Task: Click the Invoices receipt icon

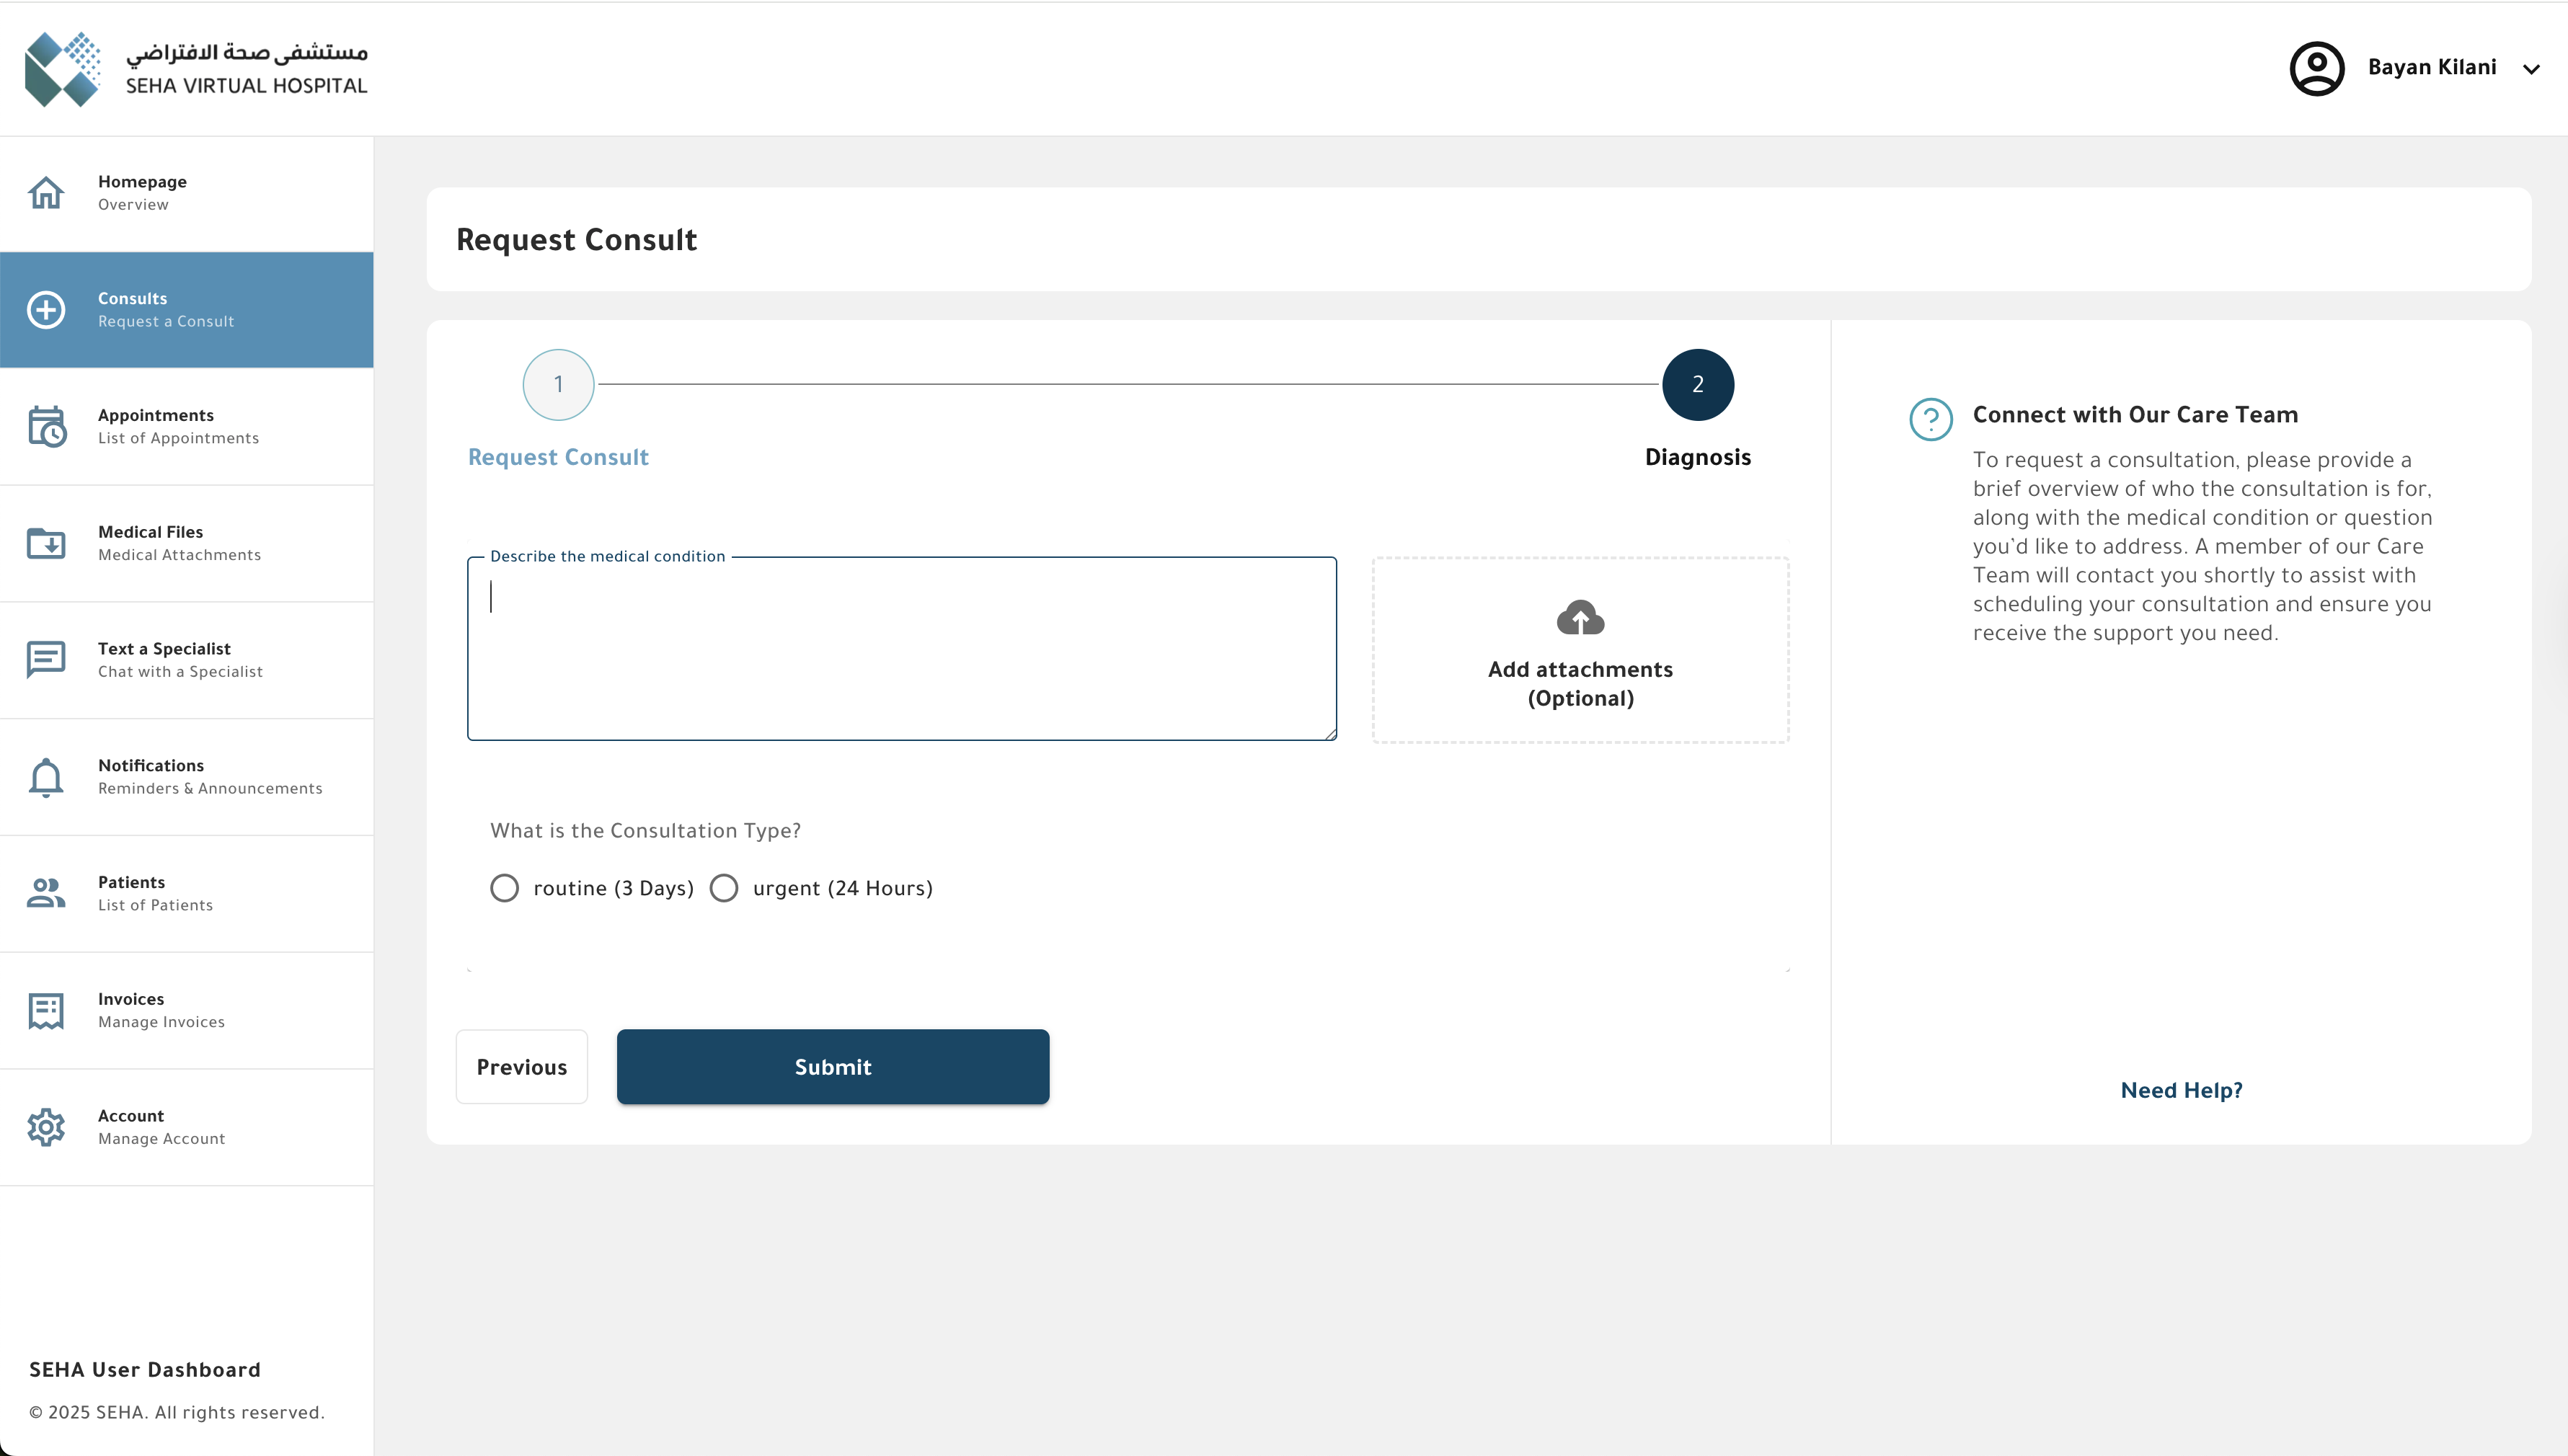Action: [x=46, y=1010]
